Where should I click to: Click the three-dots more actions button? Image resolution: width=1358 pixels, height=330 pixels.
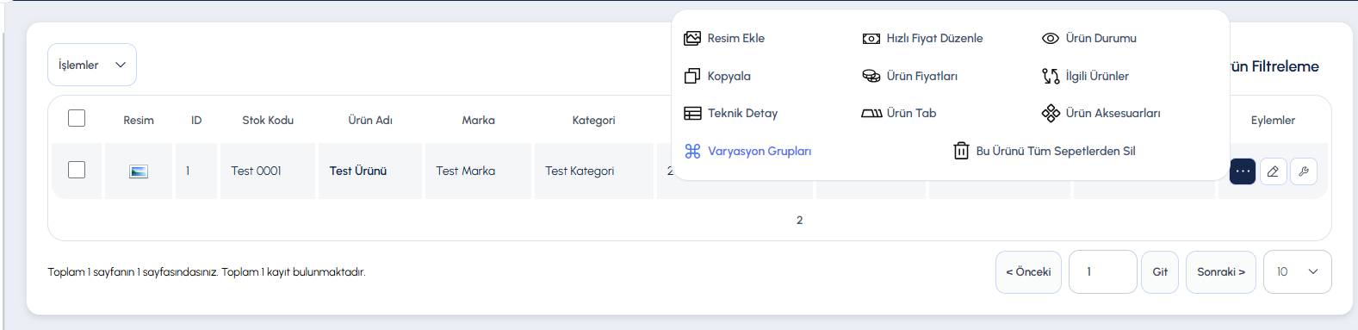(1243, 171)
